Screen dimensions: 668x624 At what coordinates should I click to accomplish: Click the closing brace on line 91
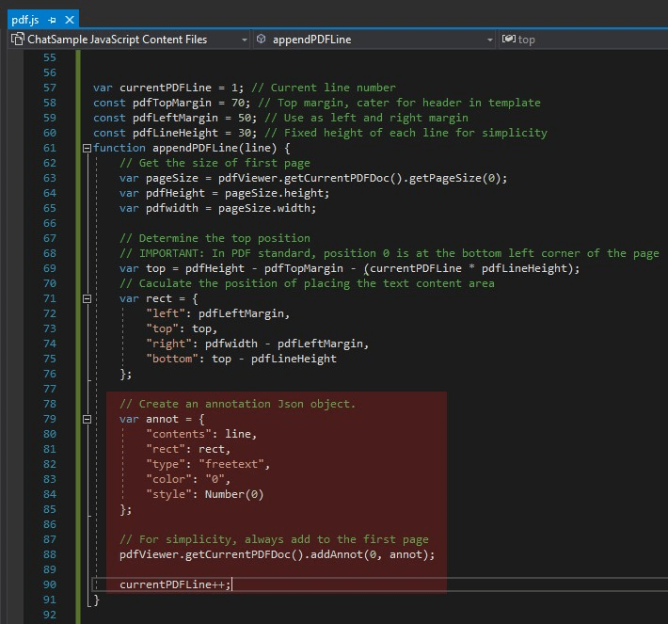[x=96, y=600]
